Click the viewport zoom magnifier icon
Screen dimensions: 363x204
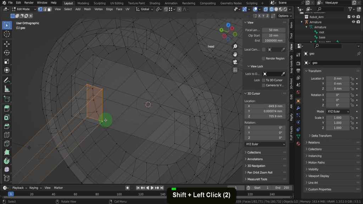(x=235, y=47)
